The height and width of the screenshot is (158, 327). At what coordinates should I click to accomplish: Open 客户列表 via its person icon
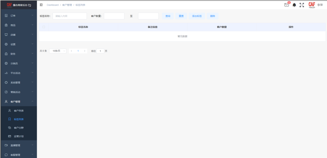click(9, 111)
